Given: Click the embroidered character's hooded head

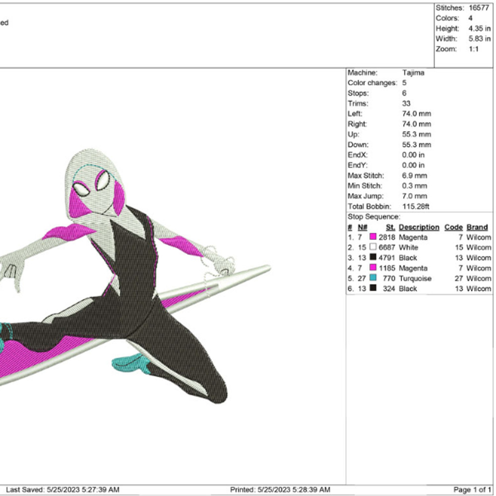Looking at the screenshot, I should (94, 179).
